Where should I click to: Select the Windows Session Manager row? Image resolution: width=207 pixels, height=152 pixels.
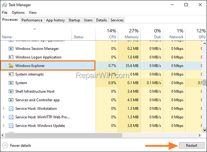[x=101, y=49]
